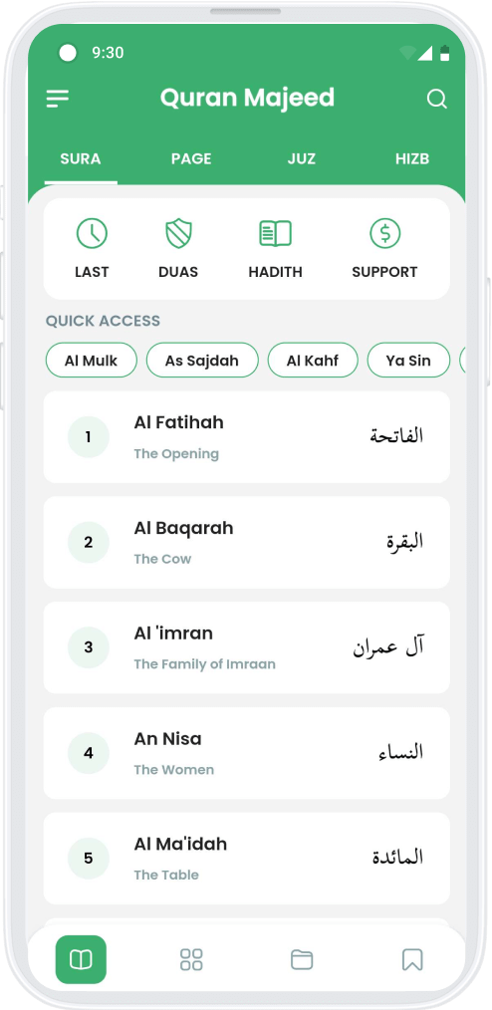Open the grid bottom navigation icon
Image resolution: width=492 pixels, height=1010 pixels.
pyautogui.click(x=191, y=960)
